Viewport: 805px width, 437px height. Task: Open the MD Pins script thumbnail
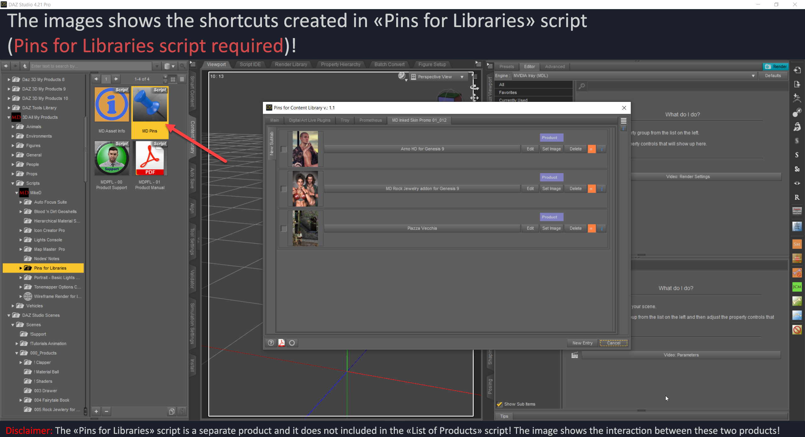[x=150, y=105]
